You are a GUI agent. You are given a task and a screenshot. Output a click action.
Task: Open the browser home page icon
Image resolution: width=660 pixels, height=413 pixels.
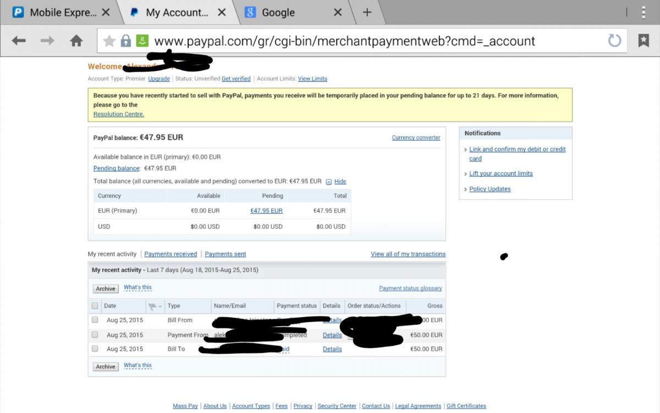point(76,40)
